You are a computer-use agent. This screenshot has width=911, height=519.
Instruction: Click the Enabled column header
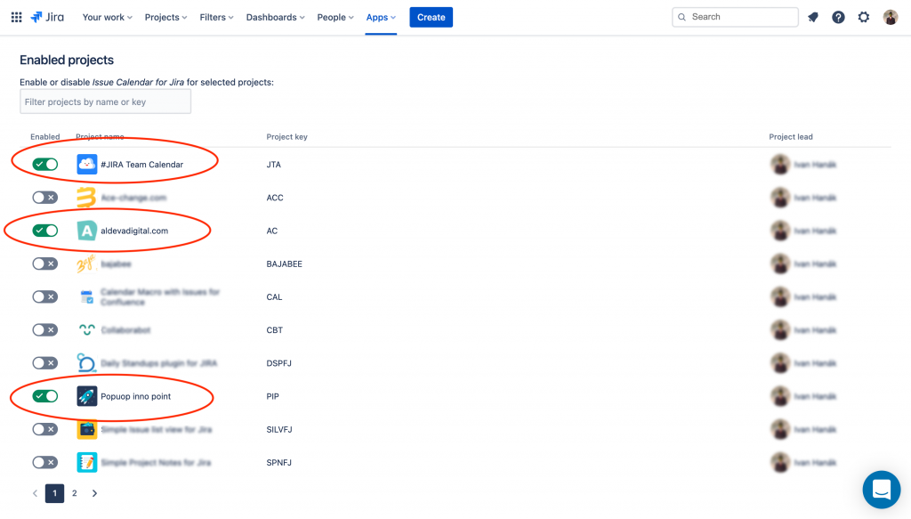pos(44,137)
